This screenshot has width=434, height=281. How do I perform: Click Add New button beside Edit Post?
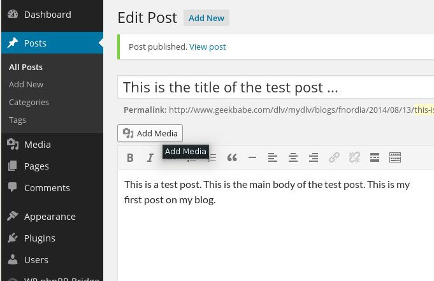coord(206,18)
